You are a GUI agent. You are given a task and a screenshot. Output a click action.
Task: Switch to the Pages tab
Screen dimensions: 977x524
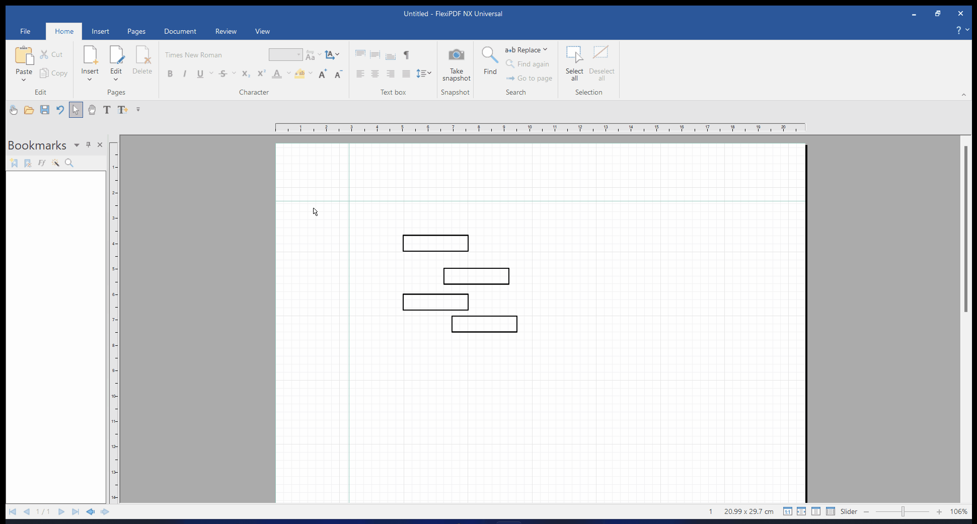(x=136, y=31)
